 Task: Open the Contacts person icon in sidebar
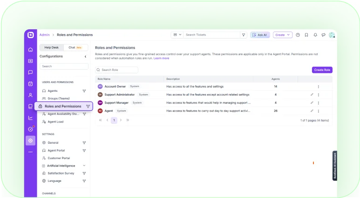coord(31,95)
